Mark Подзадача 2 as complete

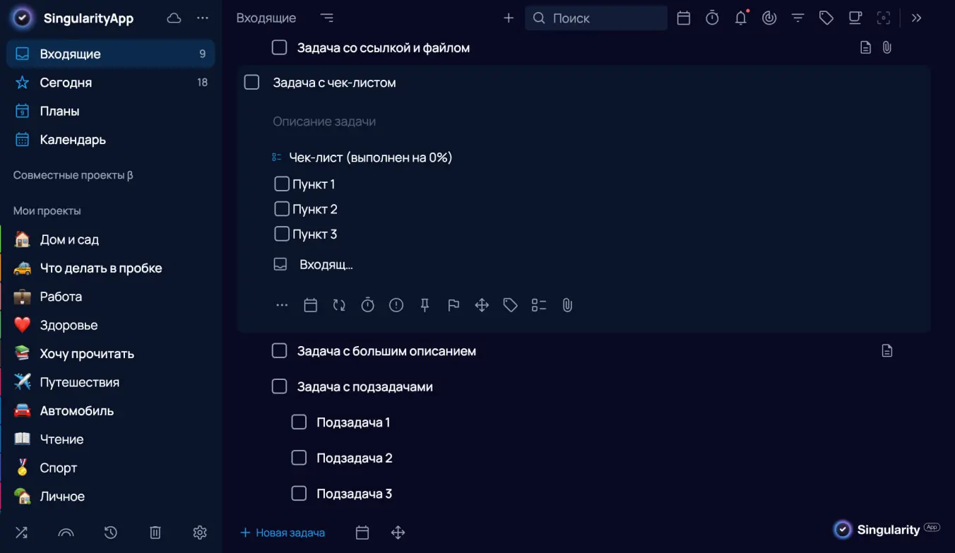pyautogui.click(x=299, y=458)
